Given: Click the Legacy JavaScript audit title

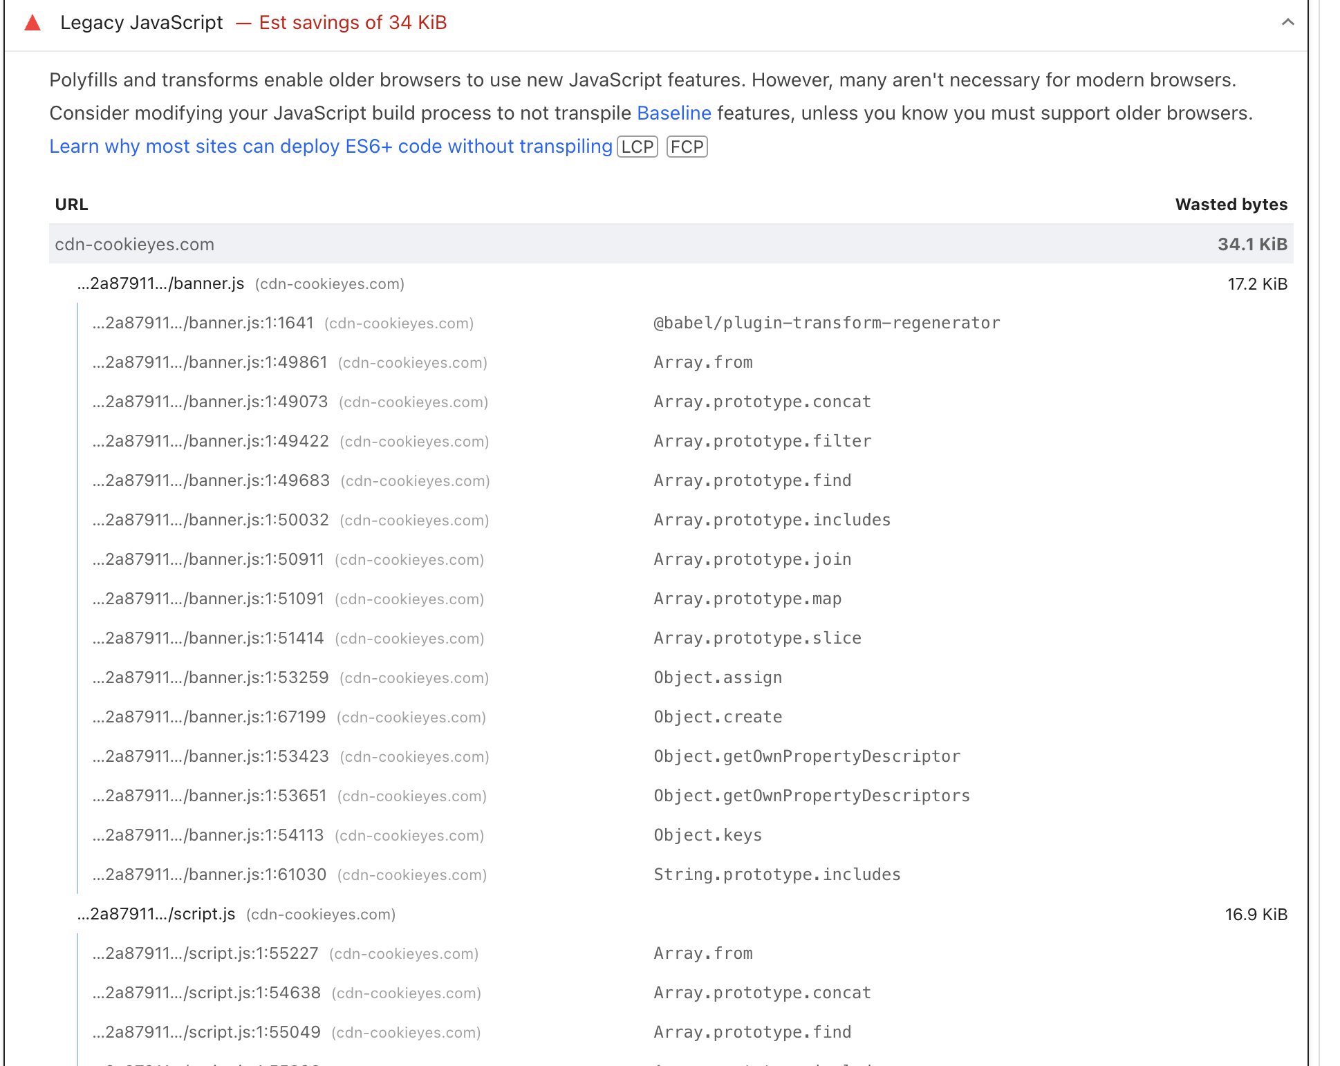Looking at the screenshot, I should 142,23.
